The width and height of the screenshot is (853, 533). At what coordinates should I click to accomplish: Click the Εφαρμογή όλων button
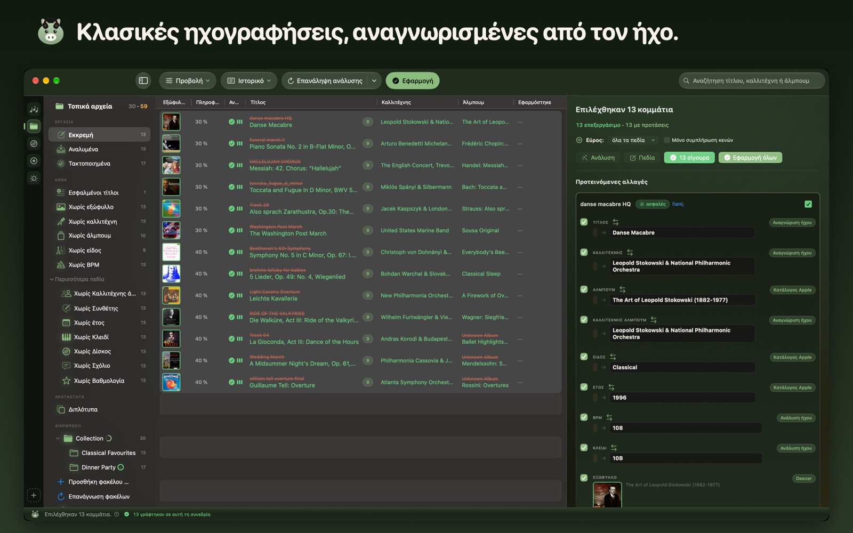pyautogui.click(x=750, y=158)
